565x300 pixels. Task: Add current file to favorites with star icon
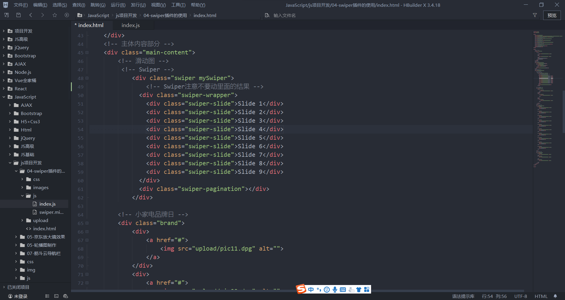pos(54,15)
